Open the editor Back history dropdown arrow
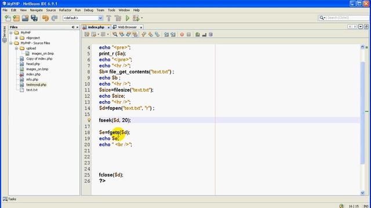 [98, 35]
